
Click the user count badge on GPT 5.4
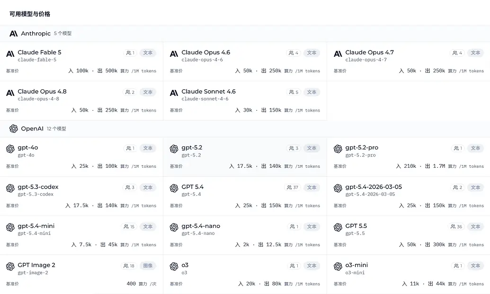(293, 188)
